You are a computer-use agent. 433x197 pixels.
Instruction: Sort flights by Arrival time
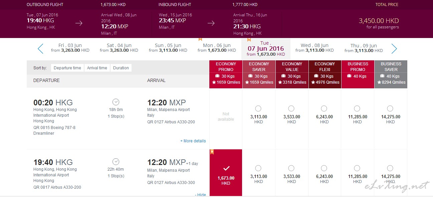tap(97, 68)
